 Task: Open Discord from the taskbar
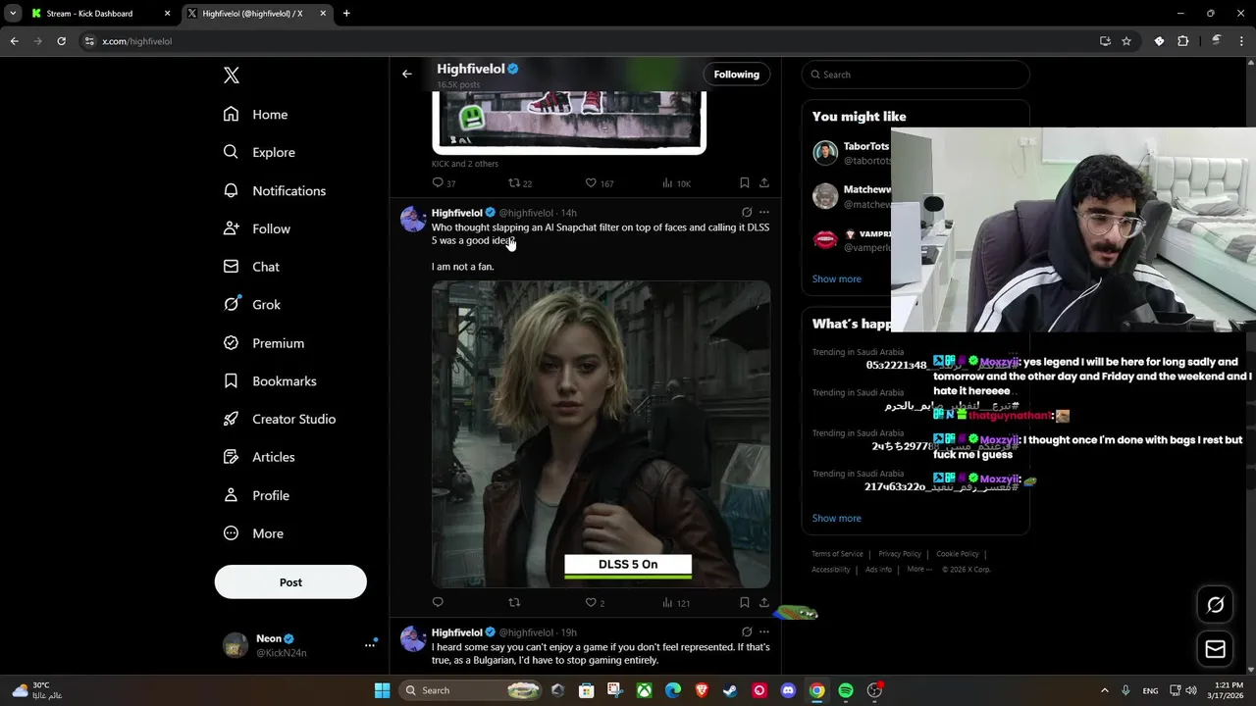tap(788, 690)
